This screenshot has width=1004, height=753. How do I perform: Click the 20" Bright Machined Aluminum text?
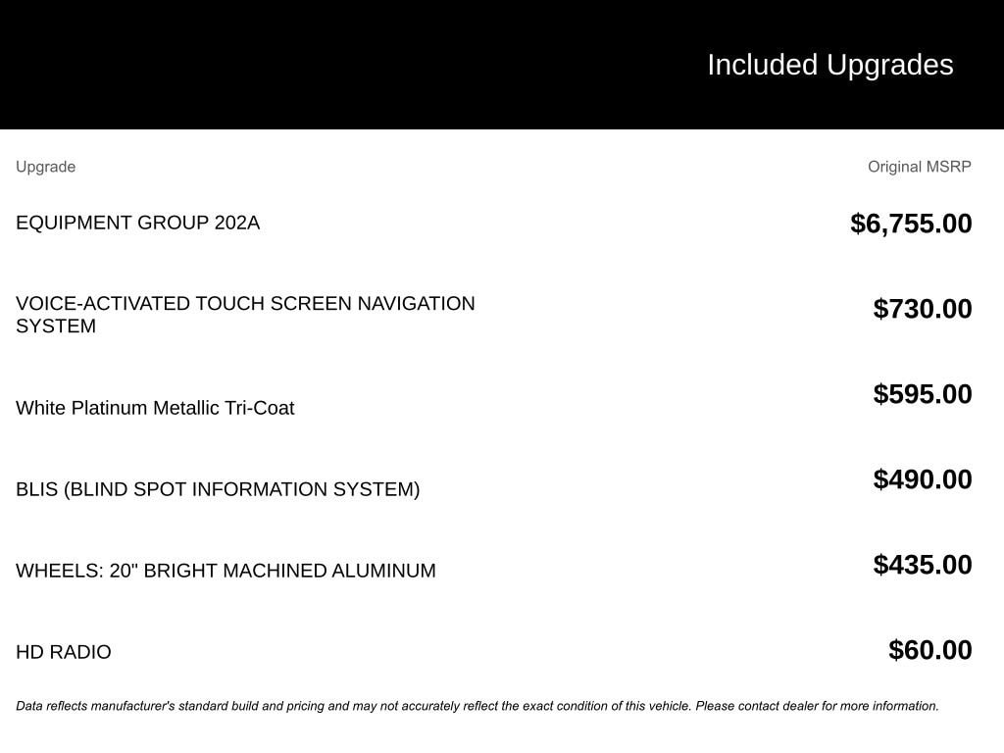point(273,571)
